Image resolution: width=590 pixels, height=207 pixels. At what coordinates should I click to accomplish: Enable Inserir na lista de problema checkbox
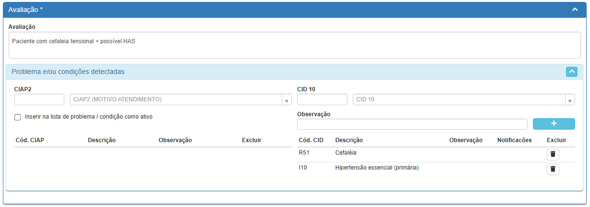18,117
